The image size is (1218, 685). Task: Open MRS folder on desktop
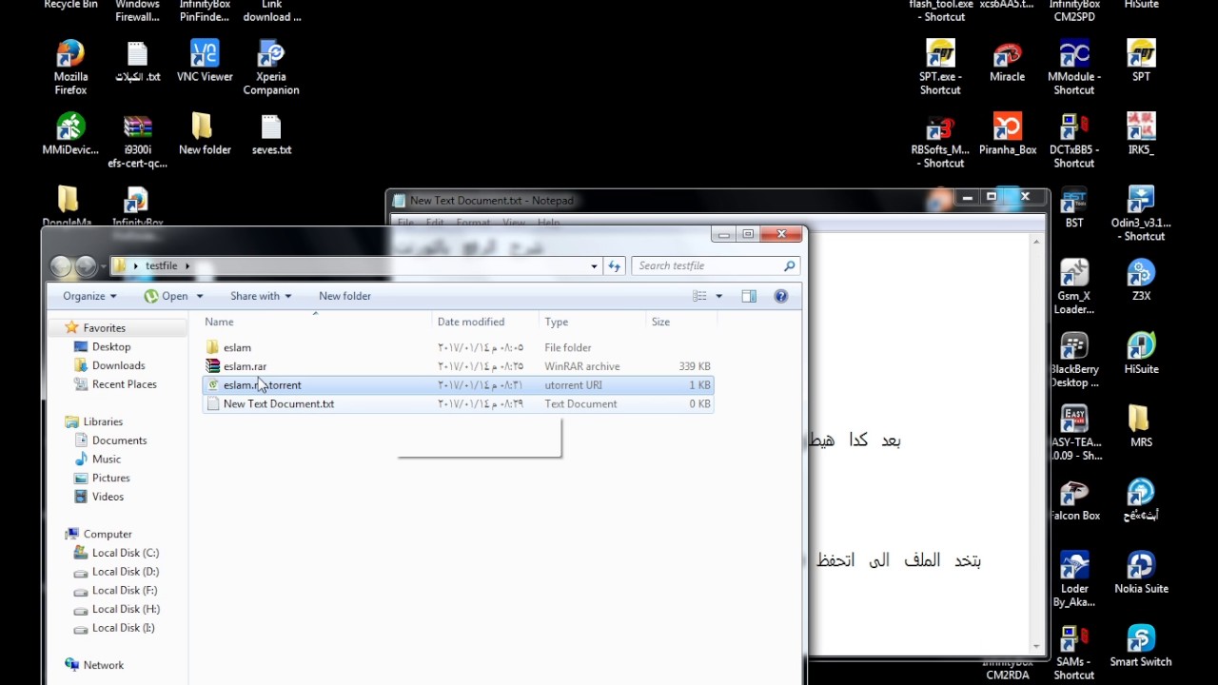click(1141, 427)
